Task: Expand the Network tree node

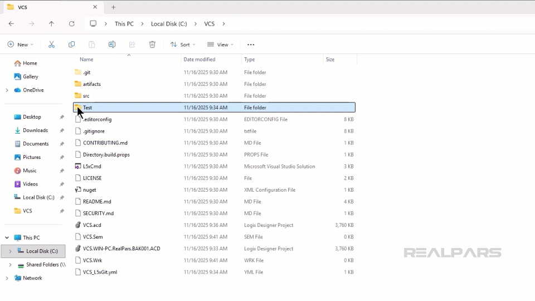Action: click(7, 278)
